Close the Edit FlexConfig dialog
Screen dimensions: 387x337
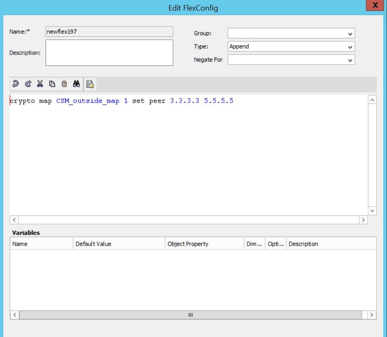(x=375, y=5)
